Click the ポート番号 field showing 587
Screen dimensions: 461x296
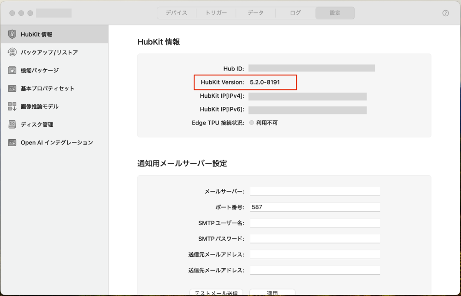point(315,207)
